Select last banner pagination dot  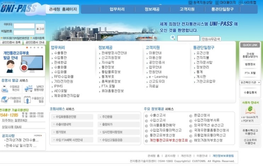pyautogui.click(x=42, y=48)
